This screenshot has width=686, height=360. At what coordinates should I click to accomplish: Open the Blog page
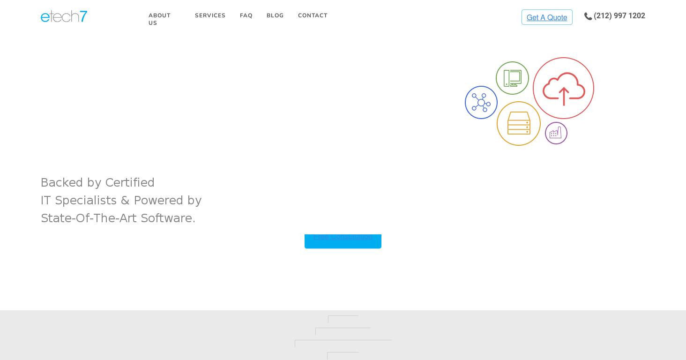click(275, 15)
